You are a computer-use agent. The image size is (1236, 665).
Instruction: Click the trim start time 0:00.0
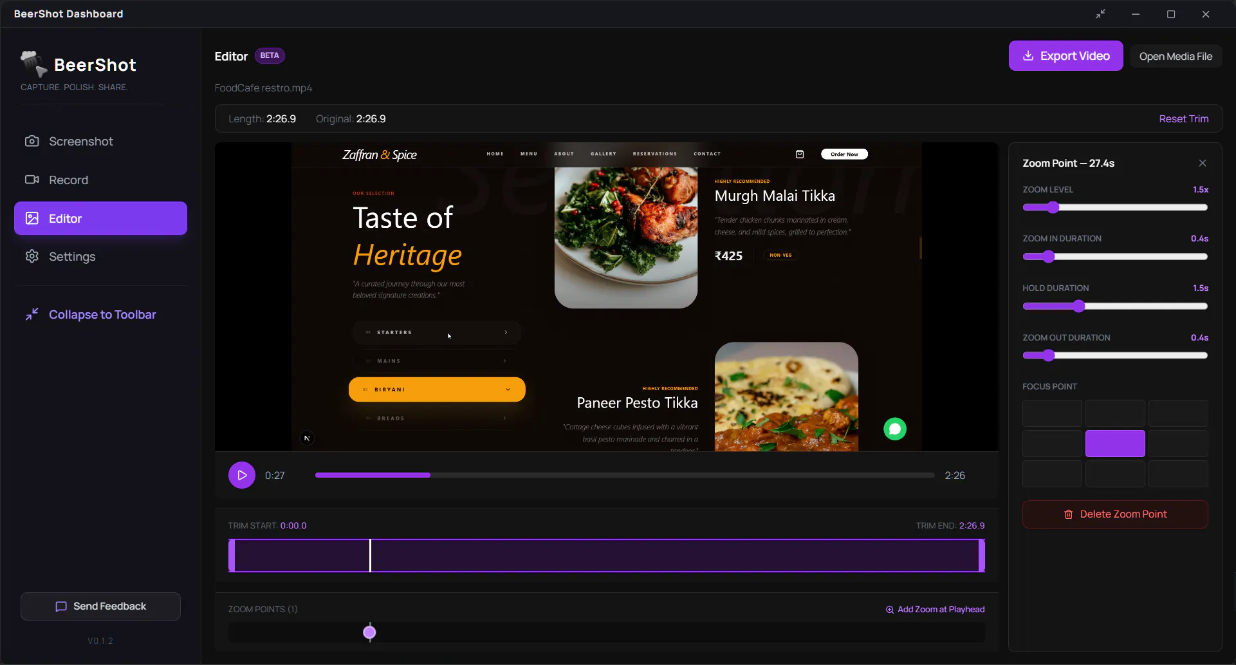[293, 526]
